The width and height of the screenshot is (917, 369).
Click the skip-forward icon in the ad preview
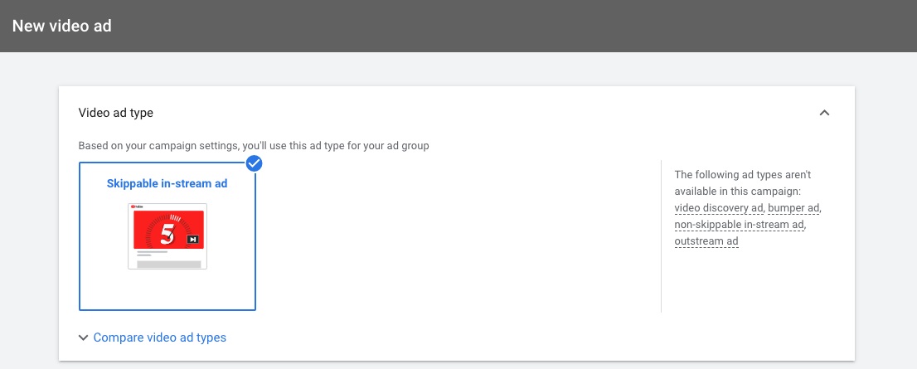pyautogui.click(x=192, y=239)
